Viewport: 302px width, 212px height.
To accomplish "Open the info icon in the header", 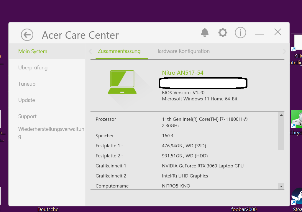I will tap(240, 32).
